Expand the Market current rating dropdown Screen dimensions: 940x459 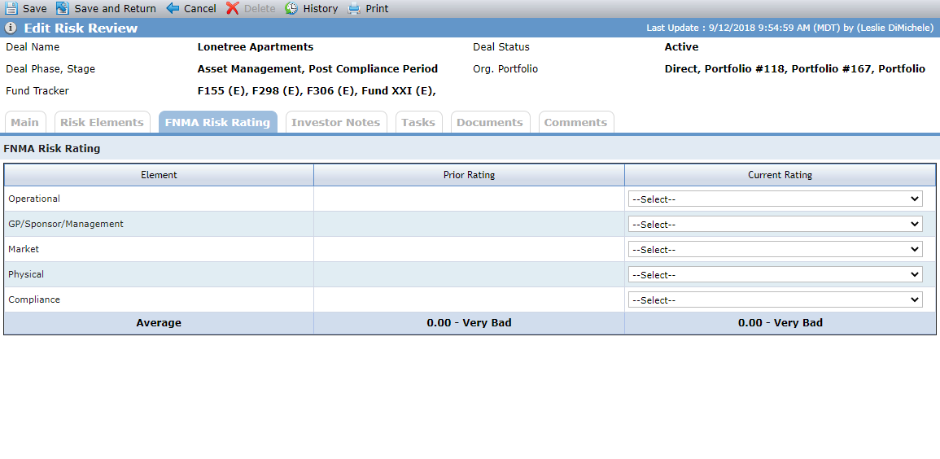click(x=775, y=249)
